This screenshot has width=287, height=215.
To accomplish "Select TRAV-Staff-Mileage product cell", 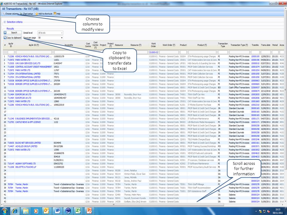I will pos(196,184).
